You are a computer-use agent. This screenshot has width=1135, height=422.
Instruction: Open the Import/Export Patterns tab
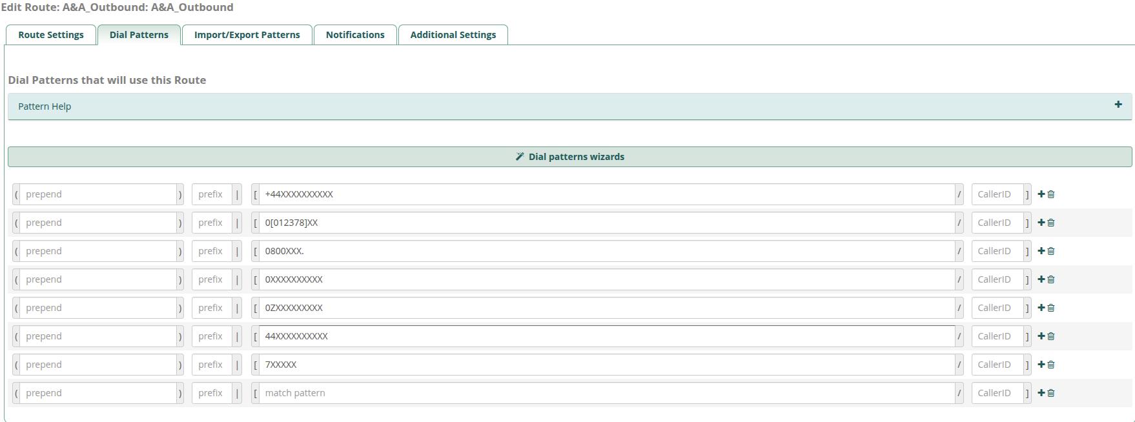click(247, 35)
